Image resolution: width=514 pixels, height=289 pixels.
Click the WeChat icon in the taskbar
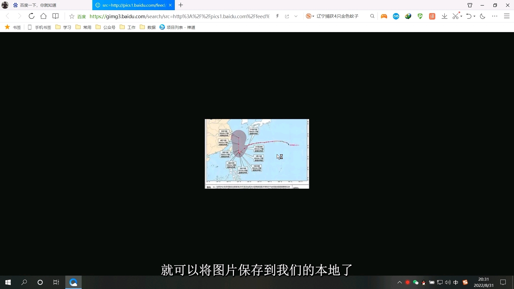point(415,282)
